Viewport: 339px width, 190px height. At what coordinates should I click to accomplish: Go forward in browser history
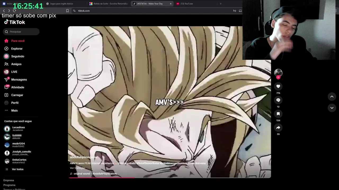tap(9, 11)
